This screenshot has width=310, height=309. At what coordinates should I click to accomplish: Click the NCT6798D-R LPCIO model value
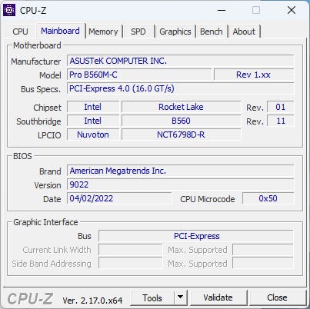181,135
